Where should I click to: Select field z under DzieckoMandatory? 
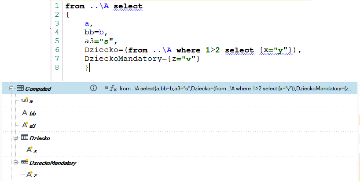point(35,176)
